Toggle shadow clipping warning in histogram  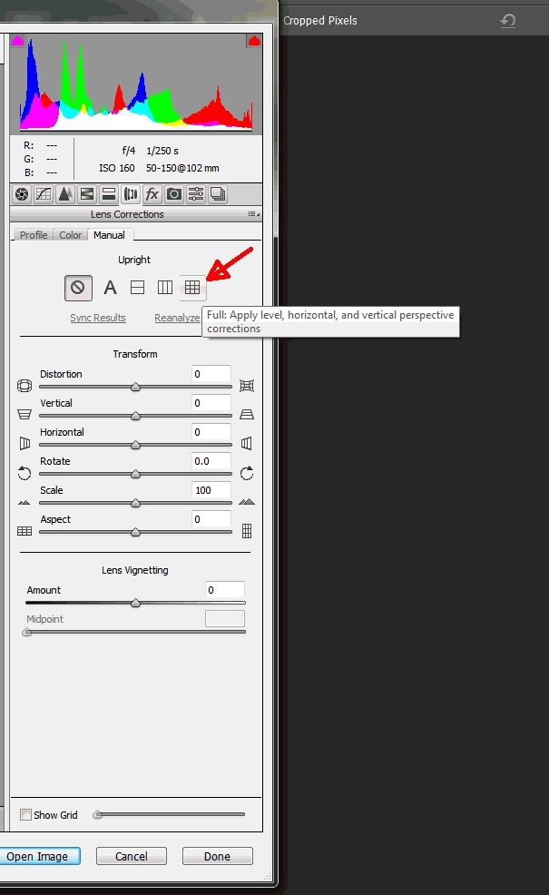(x=17, y=41)
